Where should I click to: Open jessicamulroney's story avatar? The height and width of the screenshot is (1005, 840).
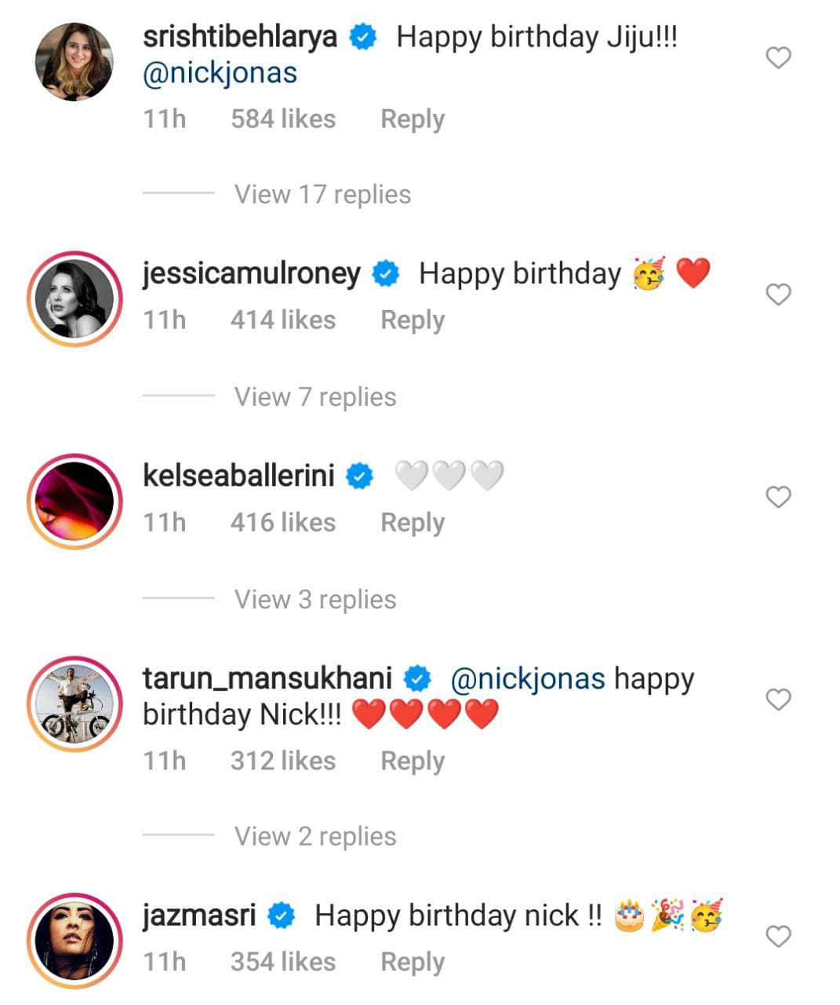pos(75,298)
